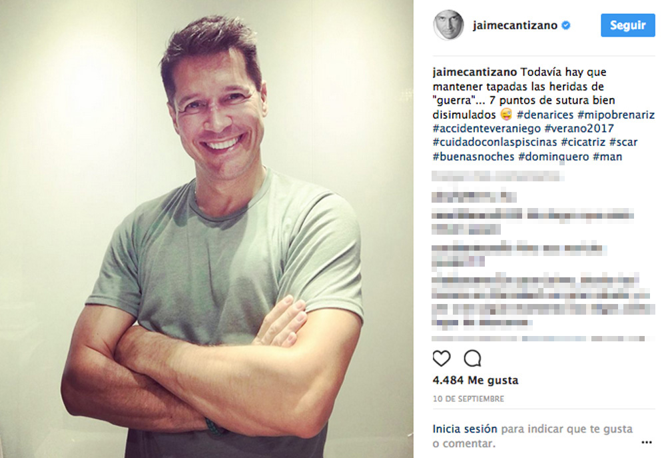Open the #dominguero hashtag

pyautogui.click(x=553, y=157)
